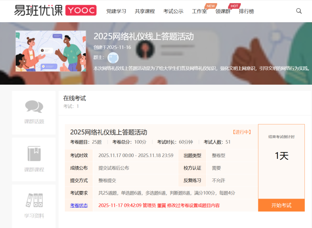Select 考试公示 from navigation bar
The height and width of the screenshot is (228, 312).
pyautogui.click(x=173, y=11)
